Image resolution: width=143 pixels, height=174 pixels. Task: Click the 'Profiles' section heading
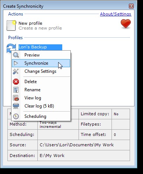16,38
